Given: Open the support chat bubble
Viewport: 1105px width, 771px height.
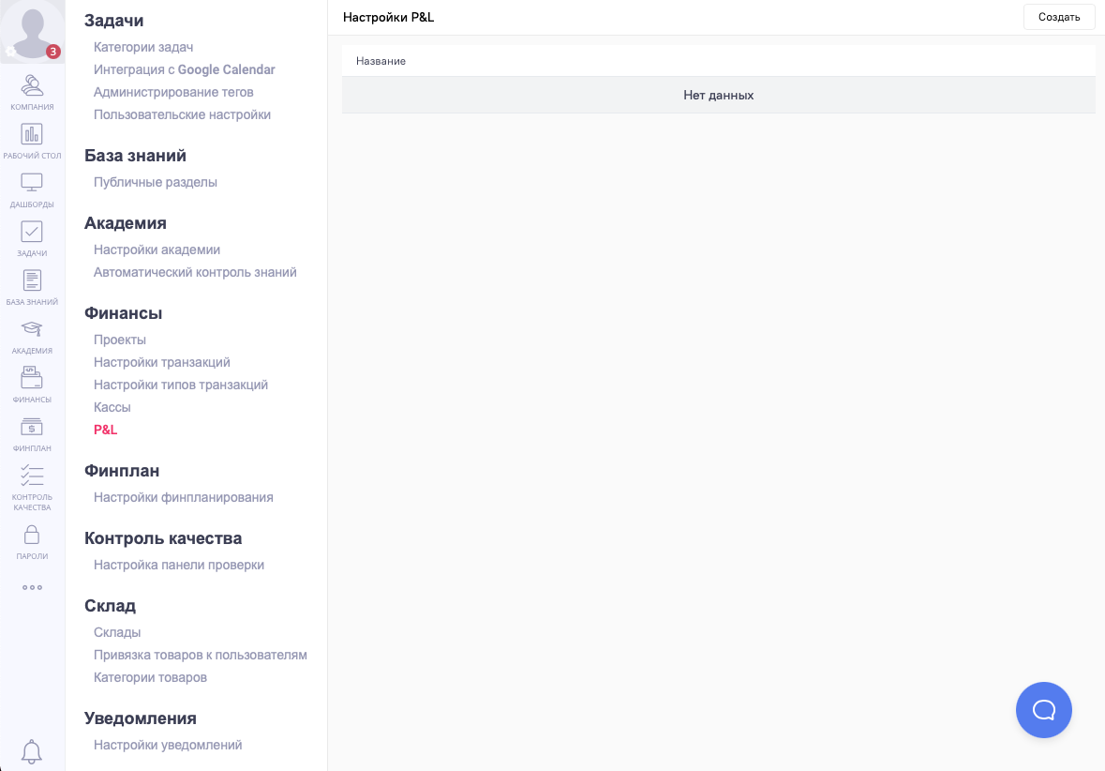Looking at the screenshot, I should coord(1043,710).
